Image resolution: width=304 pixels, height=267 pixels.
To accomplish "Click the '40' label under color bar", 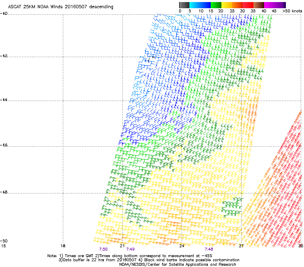I will [264, 11].
